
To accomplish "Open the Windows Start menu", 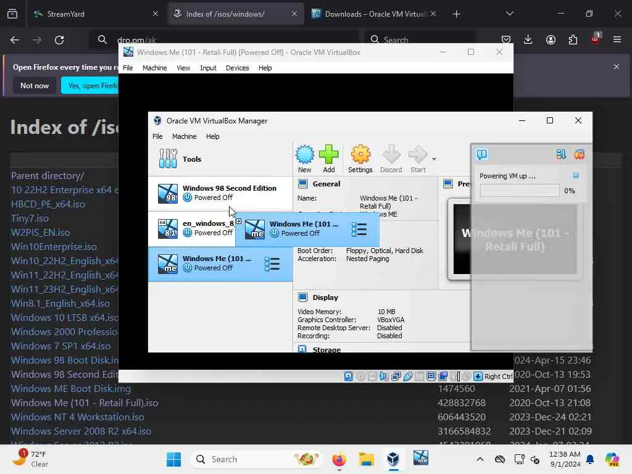I will (x=173, y=459).
